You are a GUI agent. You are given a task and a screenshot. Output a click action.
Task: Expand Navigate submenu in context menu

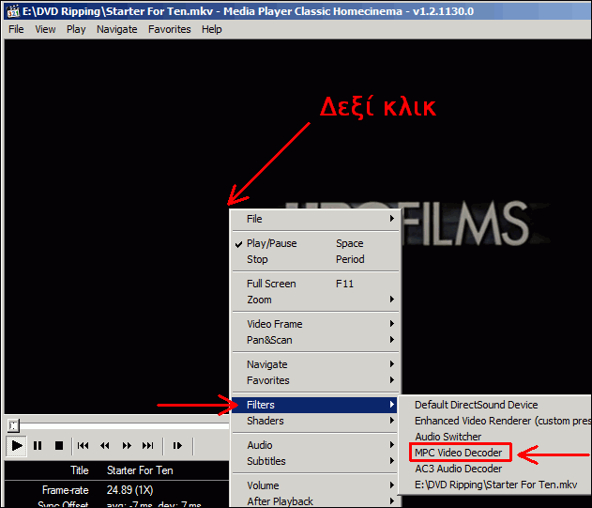(x=315, y=364)
